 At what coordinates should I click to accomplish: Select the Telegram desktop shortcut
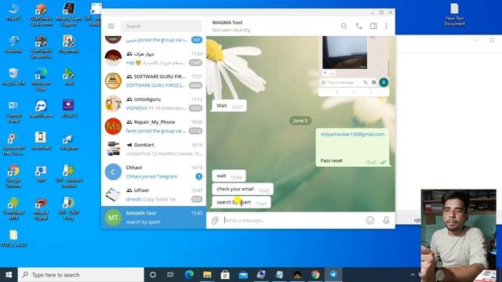tap(68, 142)
